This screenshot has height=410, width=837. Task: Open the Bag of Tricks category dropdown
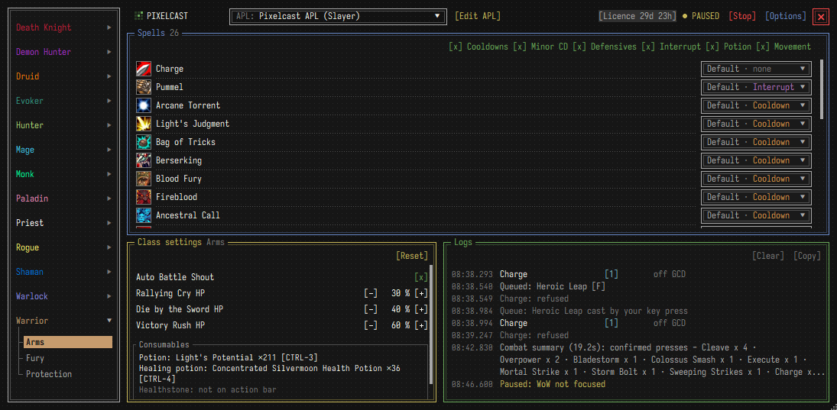point(757,142)
